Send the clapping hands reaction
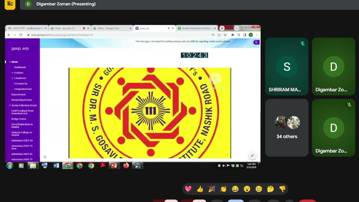 [224, 189]
